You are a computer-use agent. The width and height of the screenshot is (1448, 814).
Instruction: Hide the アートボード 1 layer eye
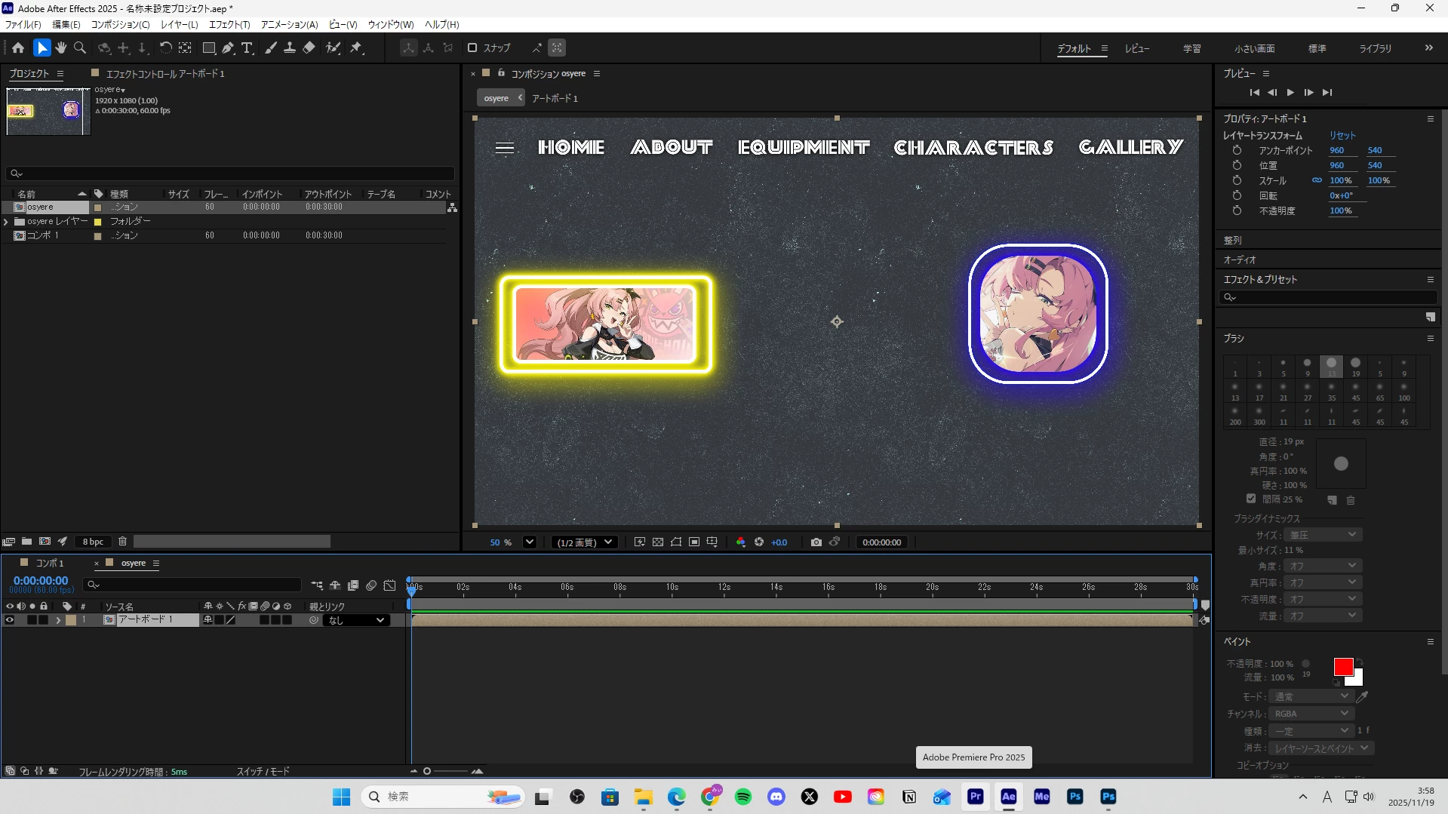click(10, 619)
